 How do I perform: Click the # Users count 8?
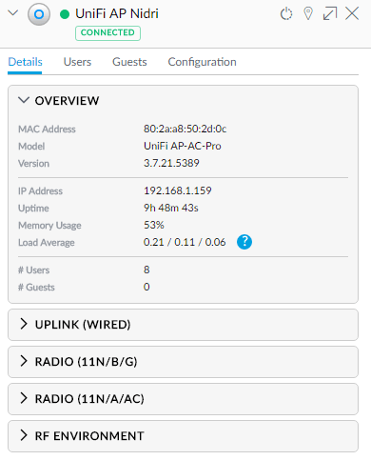146,270
